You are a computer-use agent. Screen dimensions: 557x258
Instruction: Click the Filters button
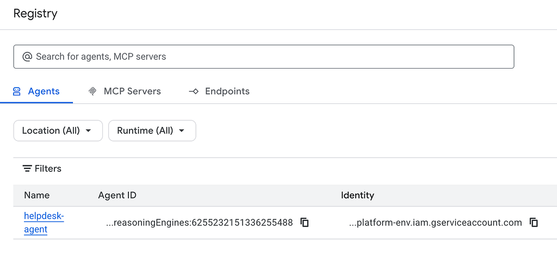42,168
